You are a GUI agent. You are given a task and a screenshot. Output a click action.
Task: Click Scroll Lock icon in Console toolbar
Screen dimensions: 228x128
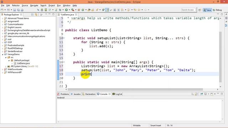(x=196, y=94)
